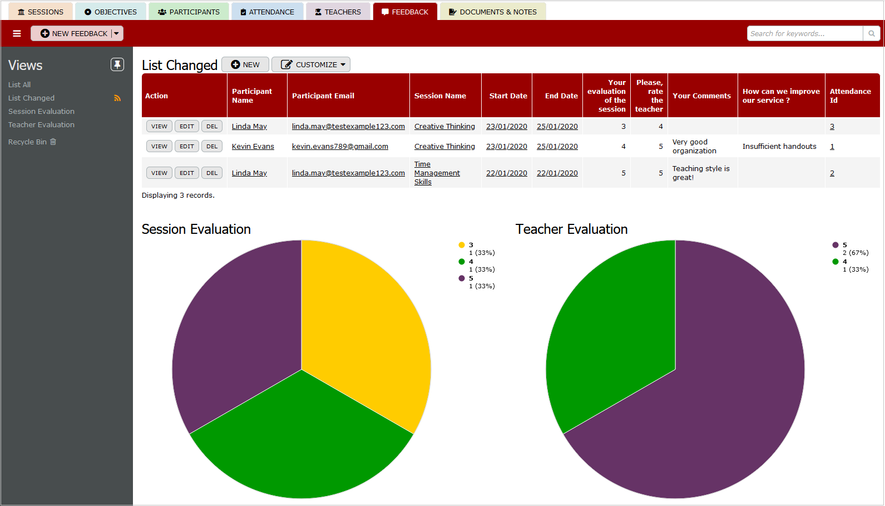
Task: Click the New button next to List Changed
Action: point(245,65)
